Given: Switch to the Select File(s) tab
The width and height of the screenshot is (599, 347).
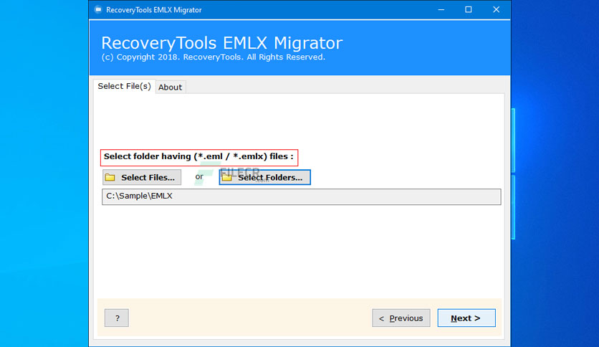Looking at the screenshot, I should pyautogui.click(x=124, y=86).
